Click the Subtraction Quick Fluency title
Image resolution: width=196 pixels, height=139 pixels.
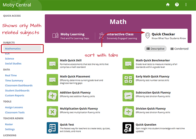153,93
